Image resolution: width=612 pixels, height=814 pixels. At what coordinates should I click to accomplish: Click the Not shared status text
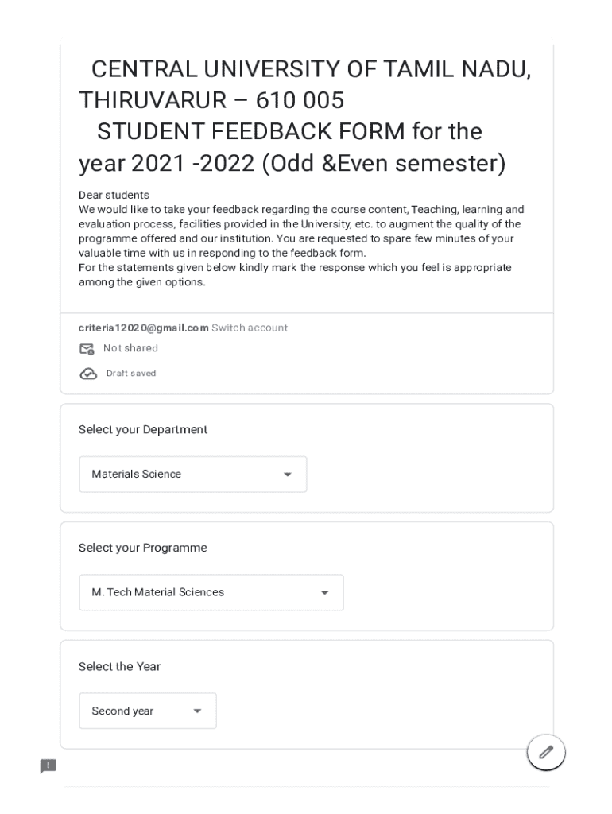pyautogui.click(x=130, y=348)
